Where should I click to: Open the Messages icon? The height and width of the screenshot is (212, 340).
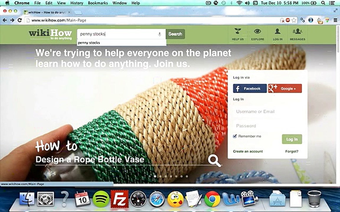pos(297,34)
